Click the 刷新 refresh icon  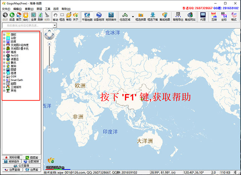(x=40, y=15)
